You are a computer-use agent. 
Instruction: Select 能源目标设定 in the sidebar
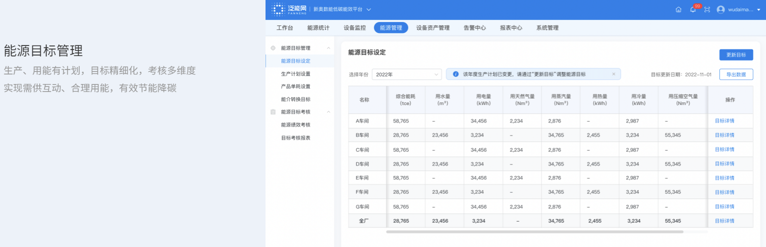pos(300,61)
